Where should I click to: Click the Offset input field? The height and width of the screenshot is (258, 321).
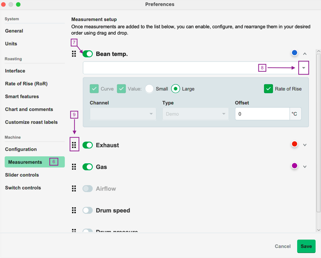(262, 114)
